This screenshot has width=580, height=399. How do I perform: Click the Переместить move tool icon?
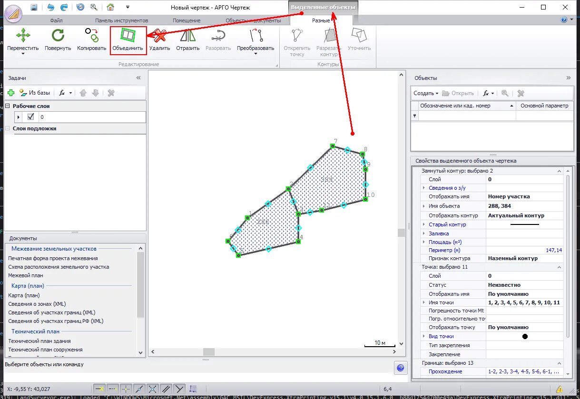click(x=23, y=36)
